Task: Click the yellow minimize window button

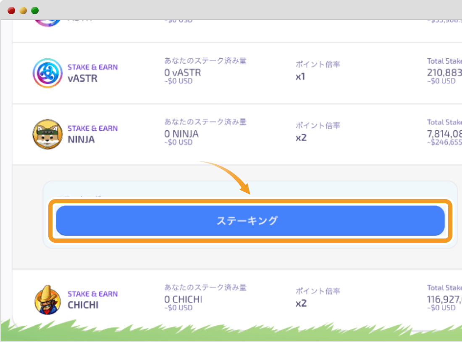Action: pos(23,10)
